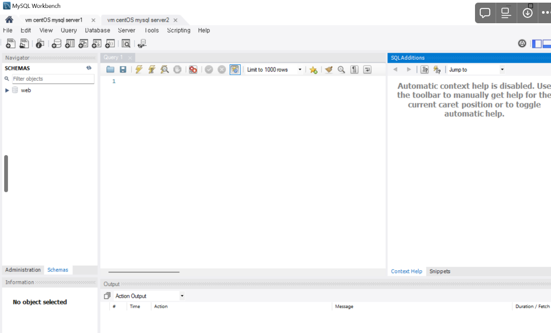Commit the current transaction
Viewport: 551px width, 333px height.
tap(208, 70)
